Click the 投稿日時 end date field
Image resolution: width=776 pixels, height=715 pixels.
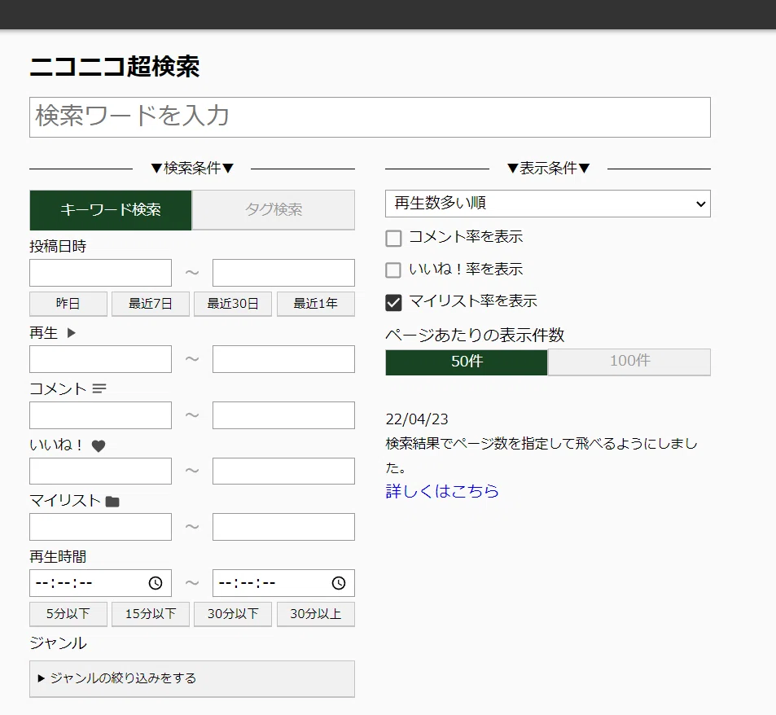point(283,273)
